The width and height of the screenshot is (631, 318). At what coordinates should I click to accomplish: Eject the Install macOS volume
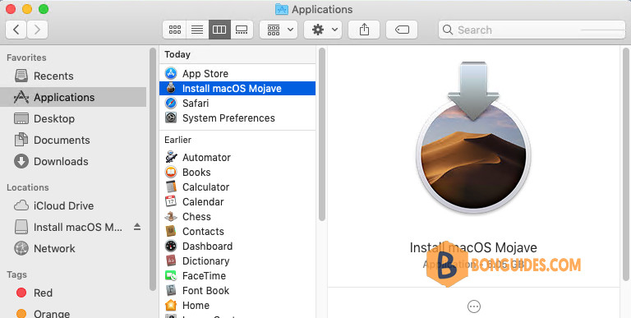(137, 227)
